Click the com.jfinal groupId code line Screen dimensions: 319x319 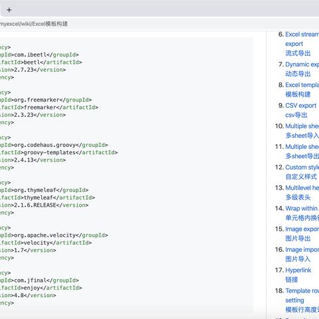(x=39, y=280)
